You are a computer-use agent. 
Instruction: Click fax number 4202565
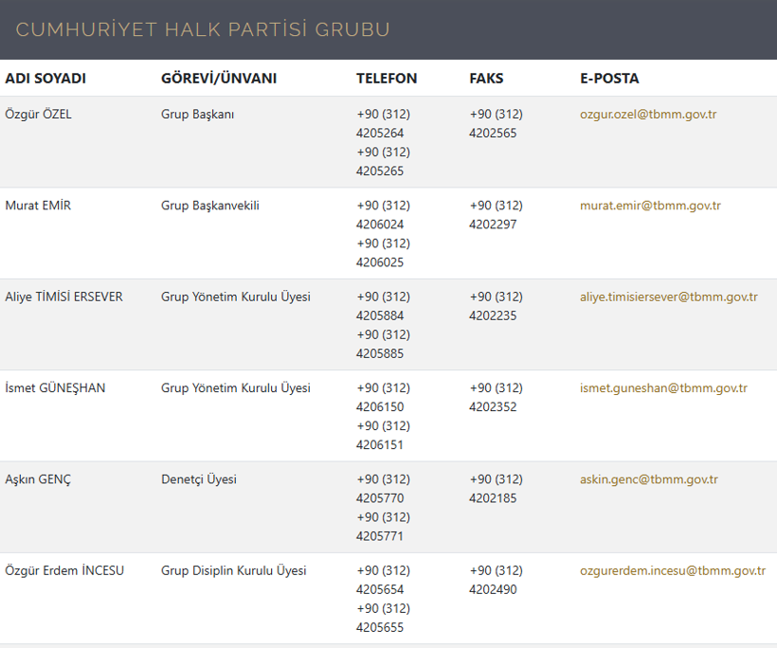(493, 134)
